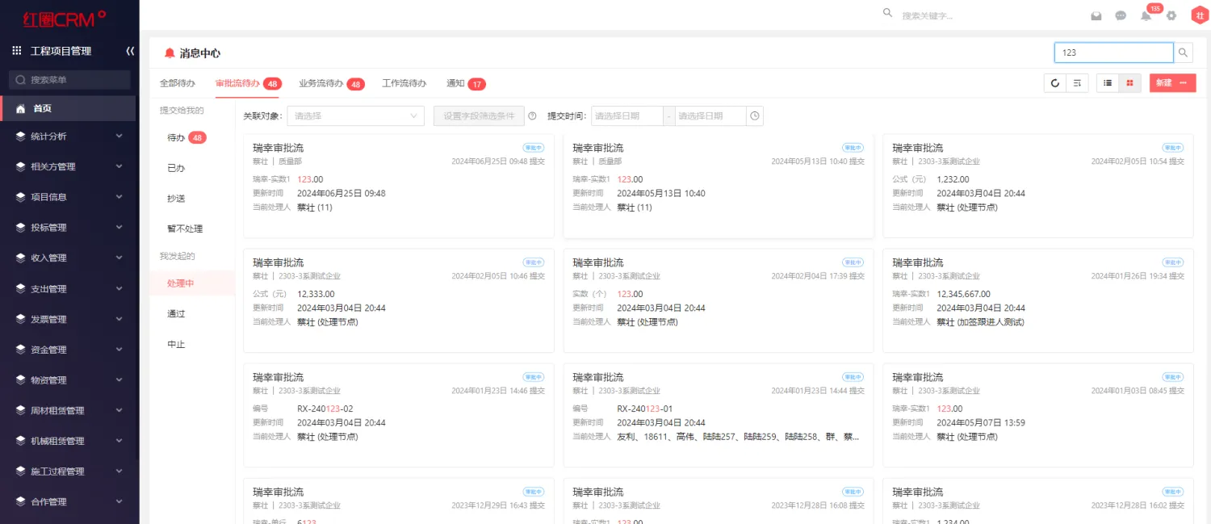Open the 关联对象 dropdown selector
This screenshot has width=1211, height=524.
[356, 116]
